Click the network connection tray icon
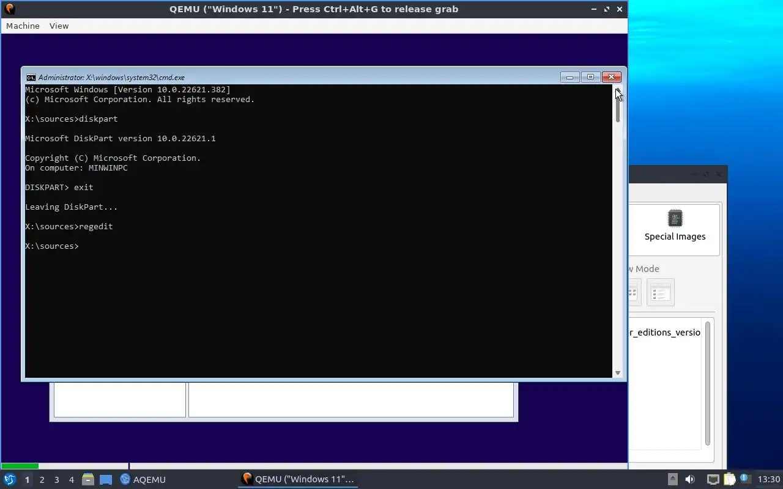The width and height of the screenshot is (783, 489). click(x=713, y=480)
